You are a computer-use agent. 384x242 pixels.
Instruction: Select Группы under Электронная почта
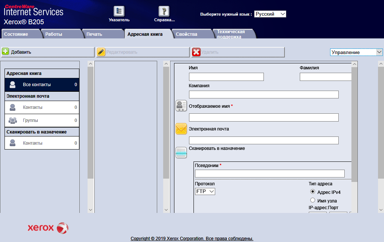(x=42, y=120)
